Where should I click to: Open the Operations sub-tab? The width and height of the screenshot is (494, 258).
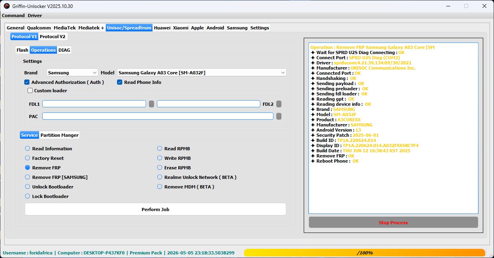point(43,50)
